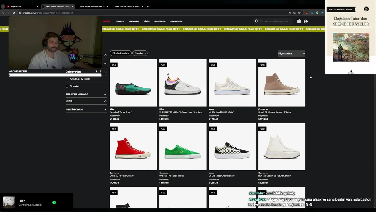Open Chuck 70 Hi 'Fever Dream' link
This screenshot has width=376, height=212.
pos(122,176)
